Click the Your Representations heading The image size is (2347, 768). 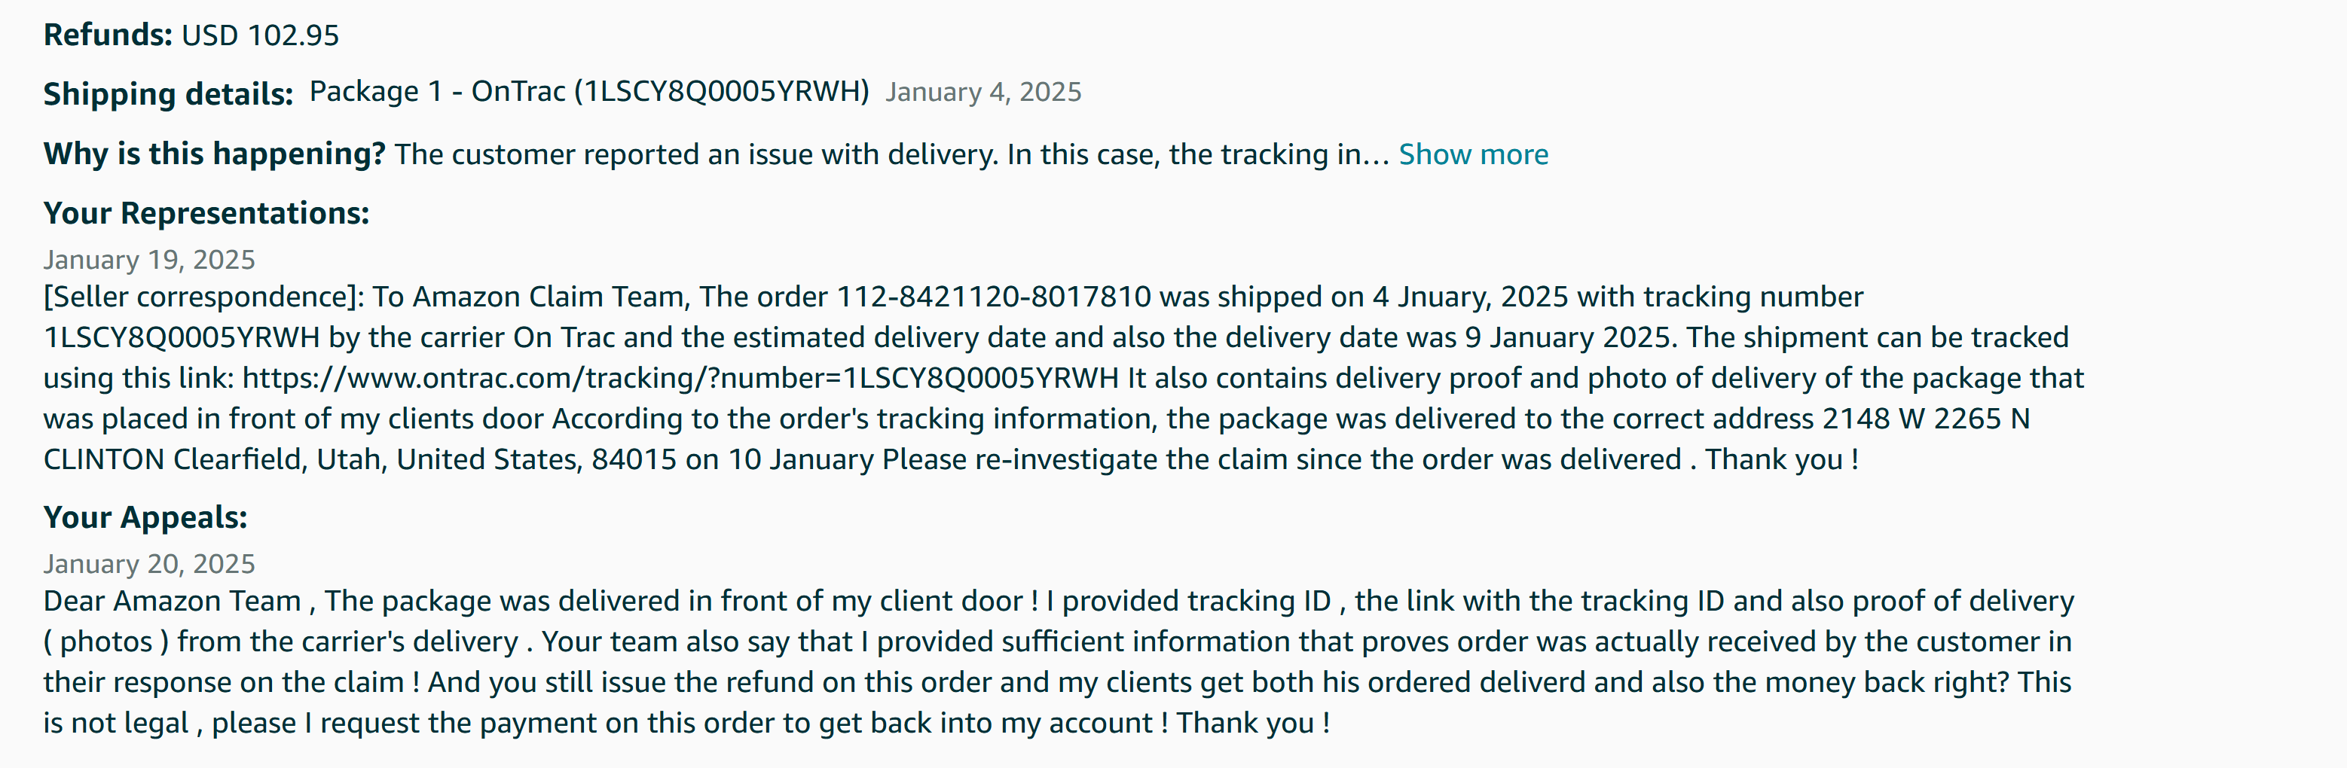[x=206, y=213]
